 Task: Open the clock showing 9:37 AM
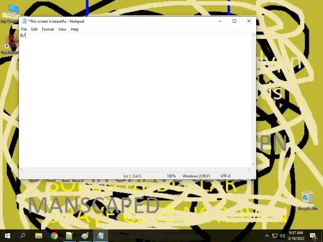click(x=296, y=236)
